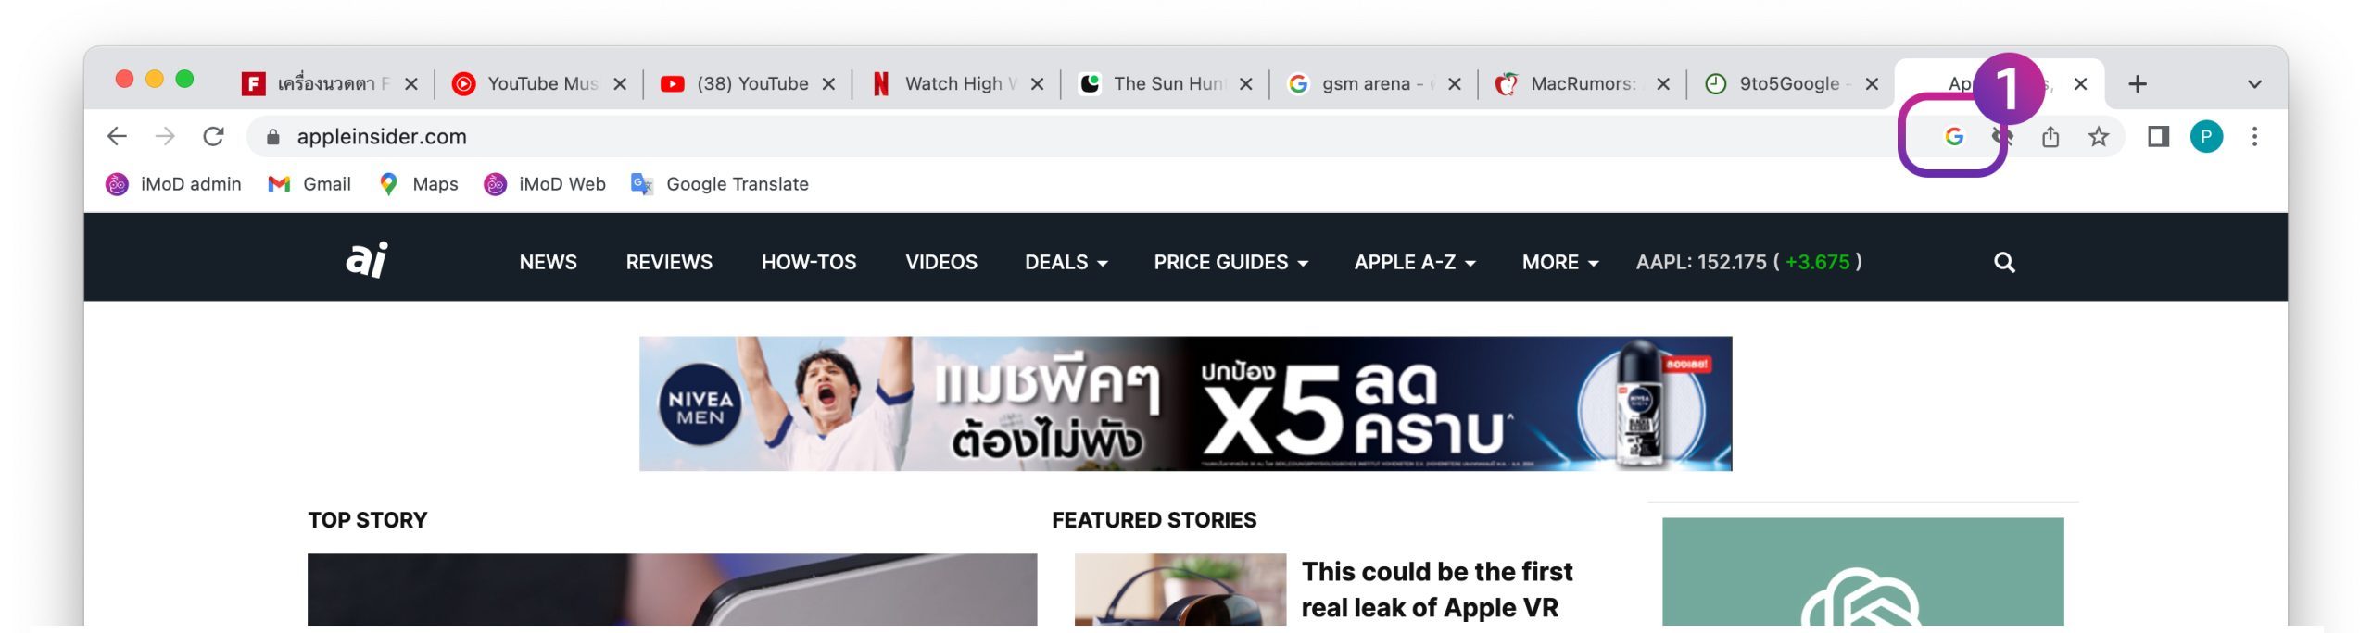Click the share page icon
This screenshot has width=2372, height=633.
point(2050,137)
